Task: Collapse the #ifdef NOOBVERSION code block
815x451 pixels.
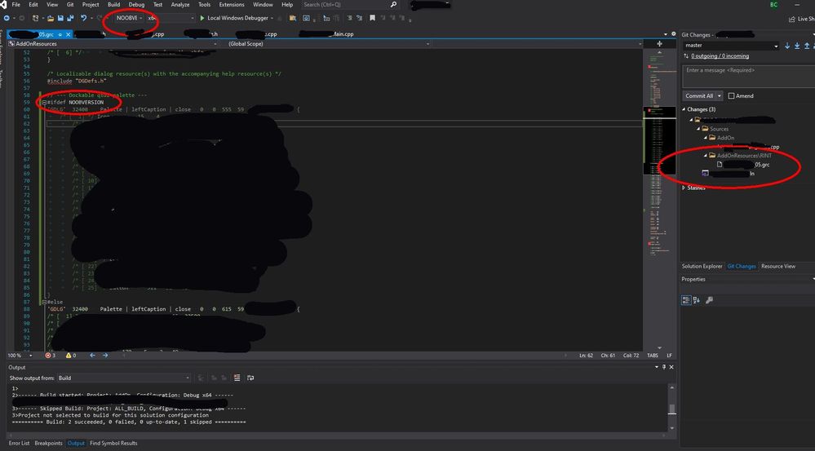Action: coord(44,103)
